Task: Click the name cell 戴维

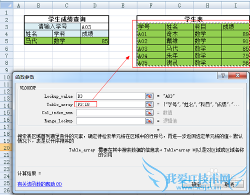Action: tap(179, 41)
